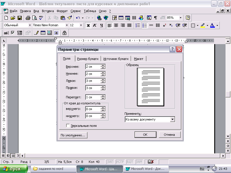Toggle the bulleted list button
This screenshot has width=231, height=173.
pyautogui.click(x=145, y=25)
